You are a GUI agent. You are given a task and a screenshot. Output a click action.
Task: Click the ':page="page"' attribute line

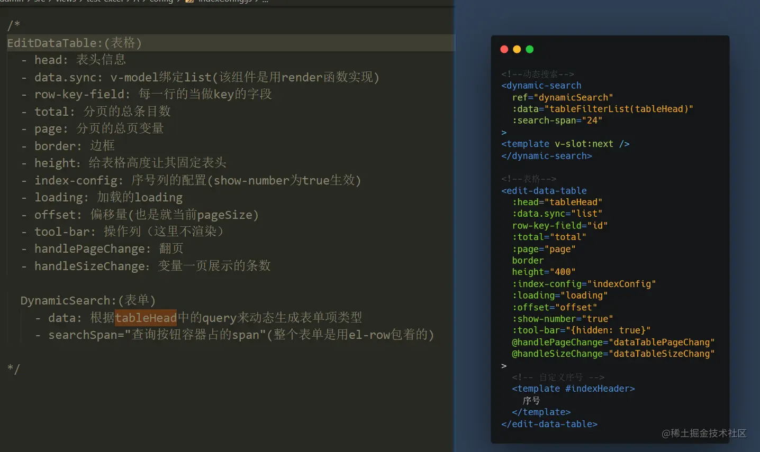point(544,249)
